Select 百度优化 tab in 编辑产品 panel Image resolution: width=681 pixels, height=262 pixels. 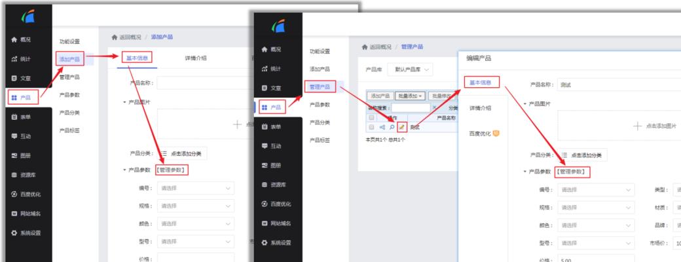click(x=484, y=134)
